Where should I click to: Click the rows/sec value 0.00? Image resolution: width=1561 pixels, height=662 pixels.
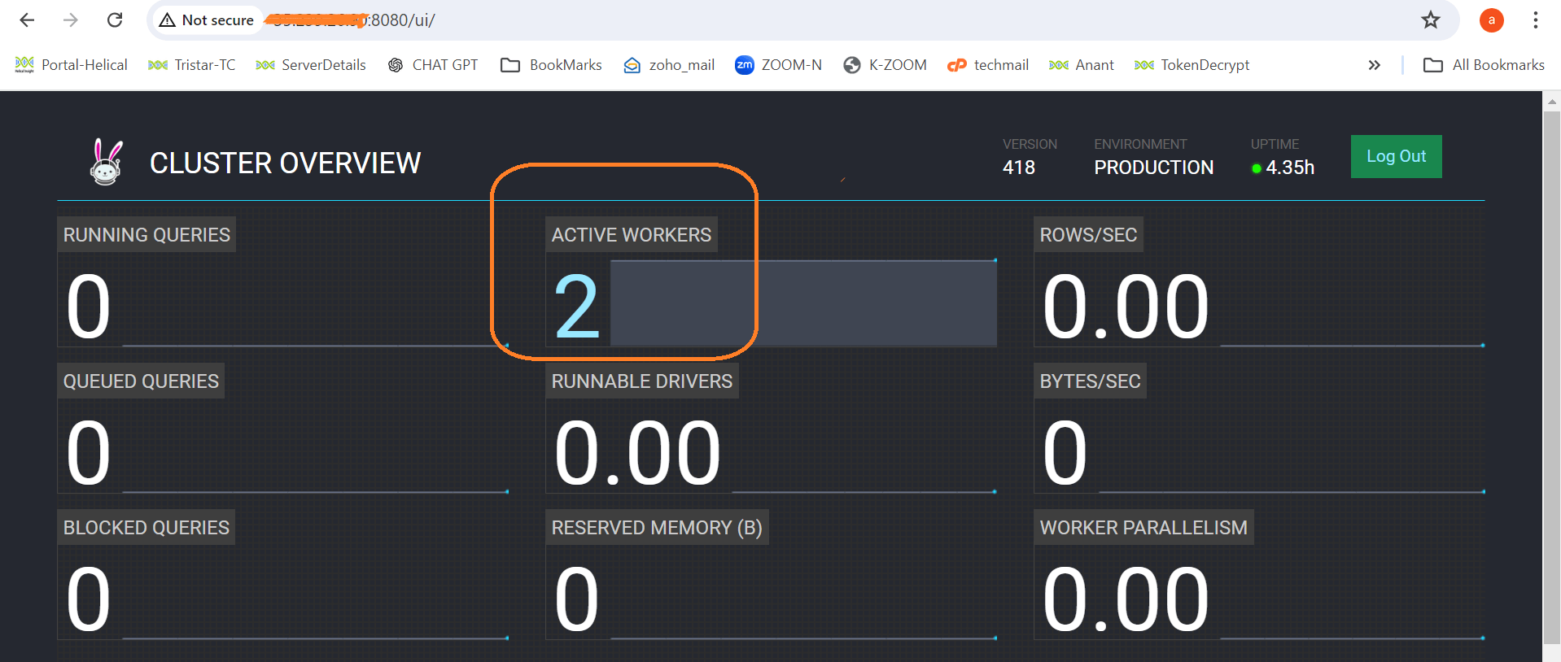tap(1126, 307)
